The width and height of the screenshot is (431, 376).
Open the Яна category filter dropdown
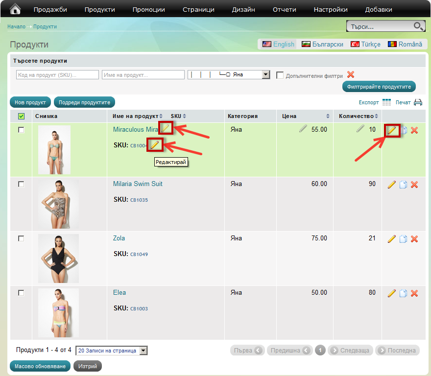[x=266, y=75]
